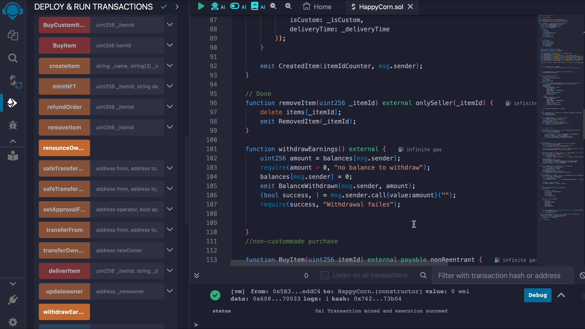Focus filter by transaction hash field
Image resolution: width=585 pixels, height=329 pixels.
coord(502,275)
